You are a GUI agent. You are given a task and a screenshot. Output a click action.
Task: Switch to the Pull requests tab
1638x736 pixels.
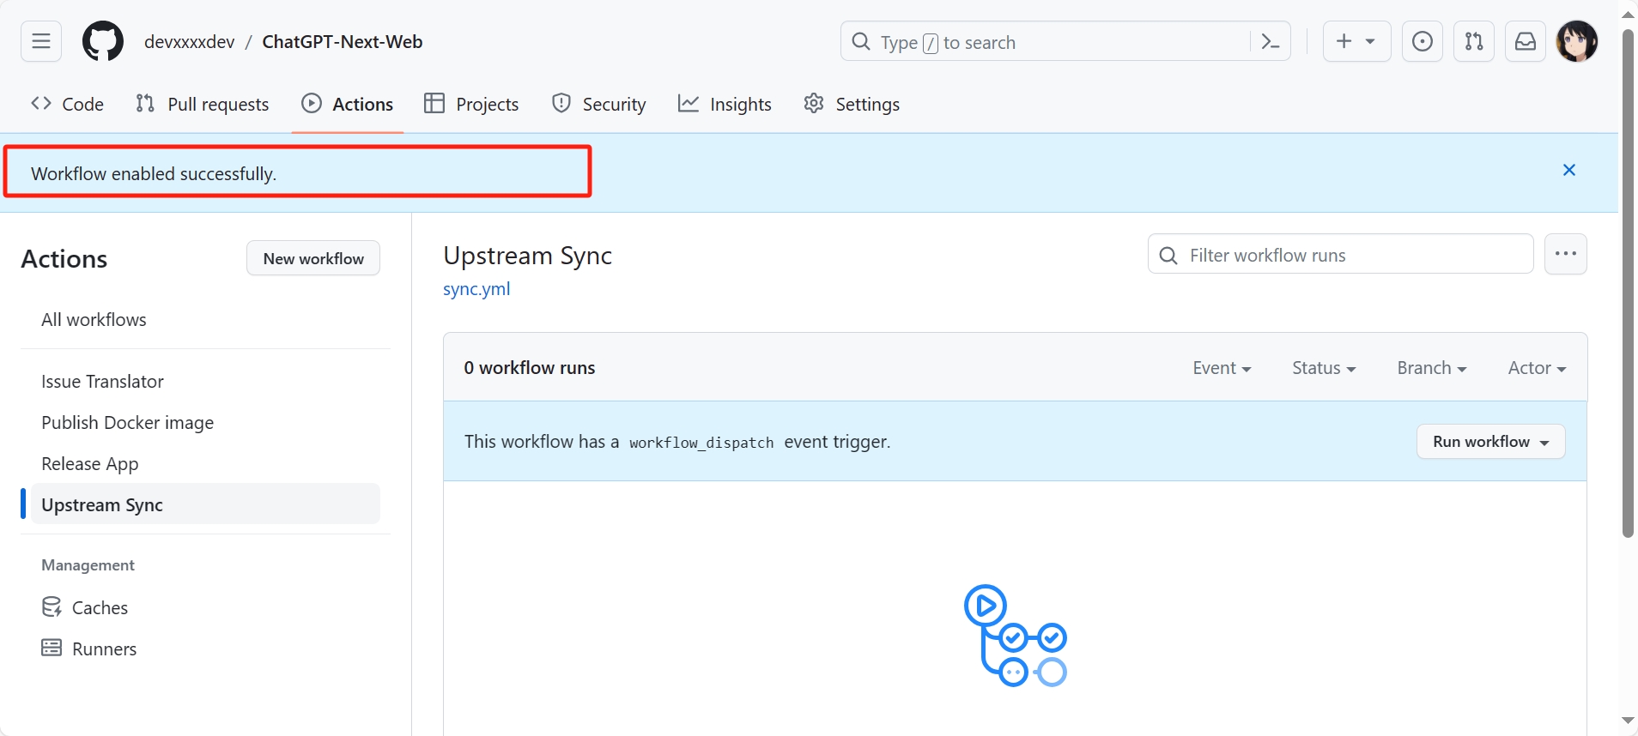203,104
